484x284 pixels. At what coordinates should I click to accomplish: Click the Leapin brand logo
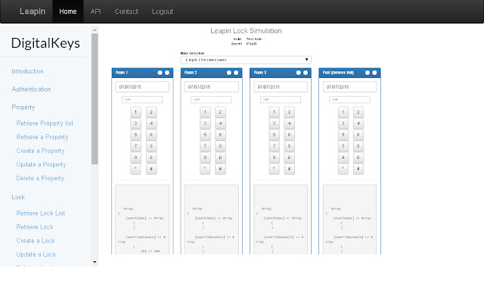(x=33, y=11)
